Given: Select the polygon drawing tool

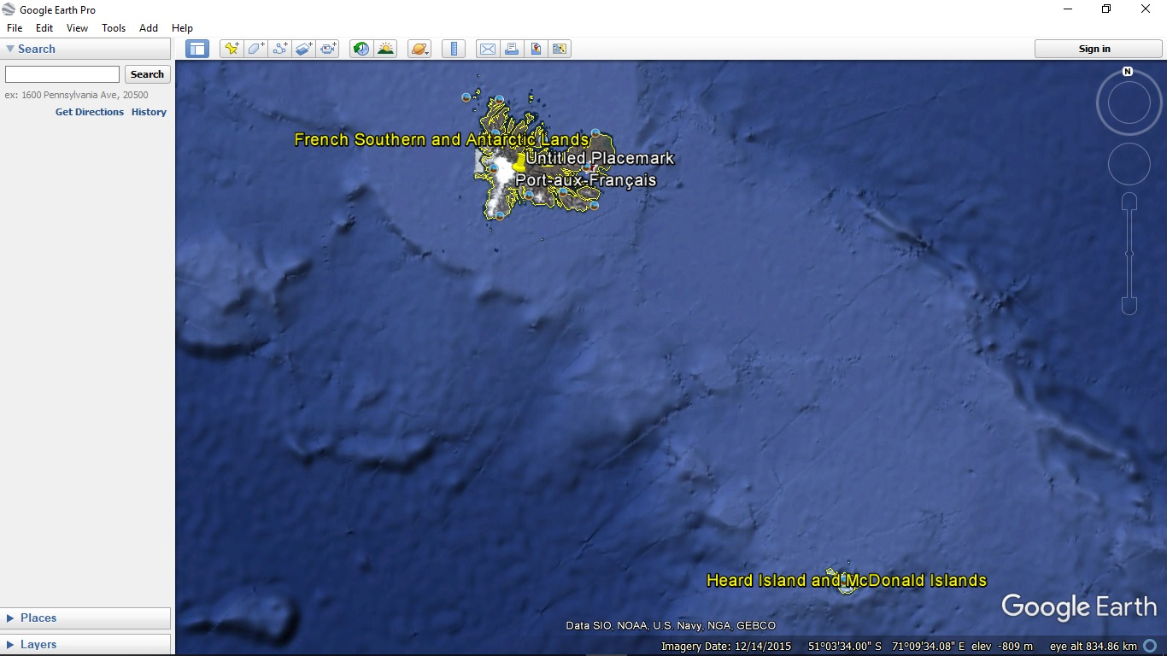Looking at the screenshot, I should click(x=255, y=49).
